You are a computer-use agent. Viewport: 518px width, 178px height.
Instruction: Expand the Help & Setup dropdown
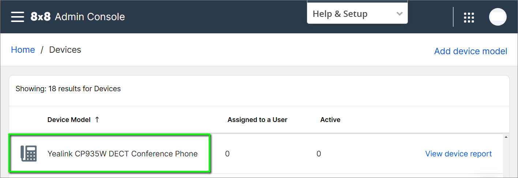click(357, 14)
